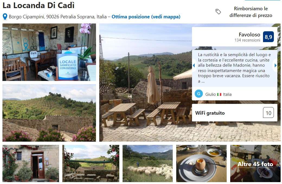Click the 8,9 review score badge
Image resolution: width=282 pixels, height=184 pixels.
[268, 37]
